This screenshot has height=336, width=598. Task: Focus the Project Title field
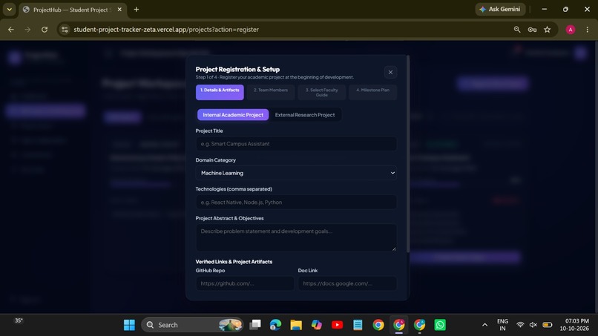tap(296, 144)
